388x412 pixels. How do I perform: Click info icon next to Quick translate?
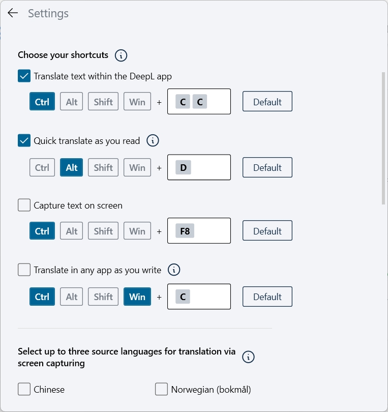point(153,140)
